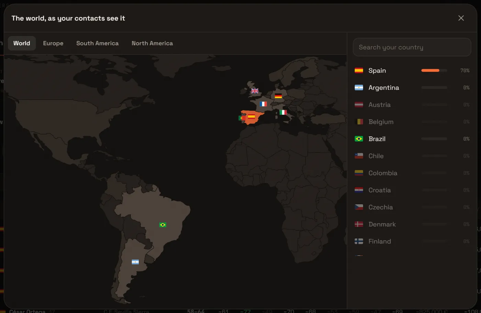Click the Germany flag marker on map
Image resolution: width=481 pixels, height=313 pixels.
(278, 96)
